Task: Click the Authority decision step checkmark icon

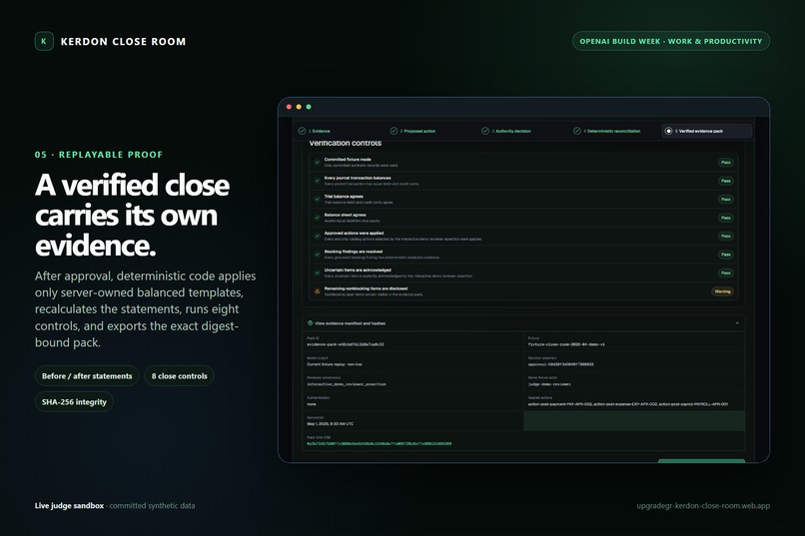Action: coord(485,131)
